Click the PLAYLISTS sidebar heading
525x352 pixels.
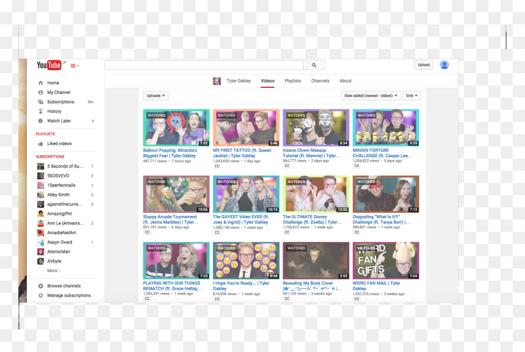point(46,134)
